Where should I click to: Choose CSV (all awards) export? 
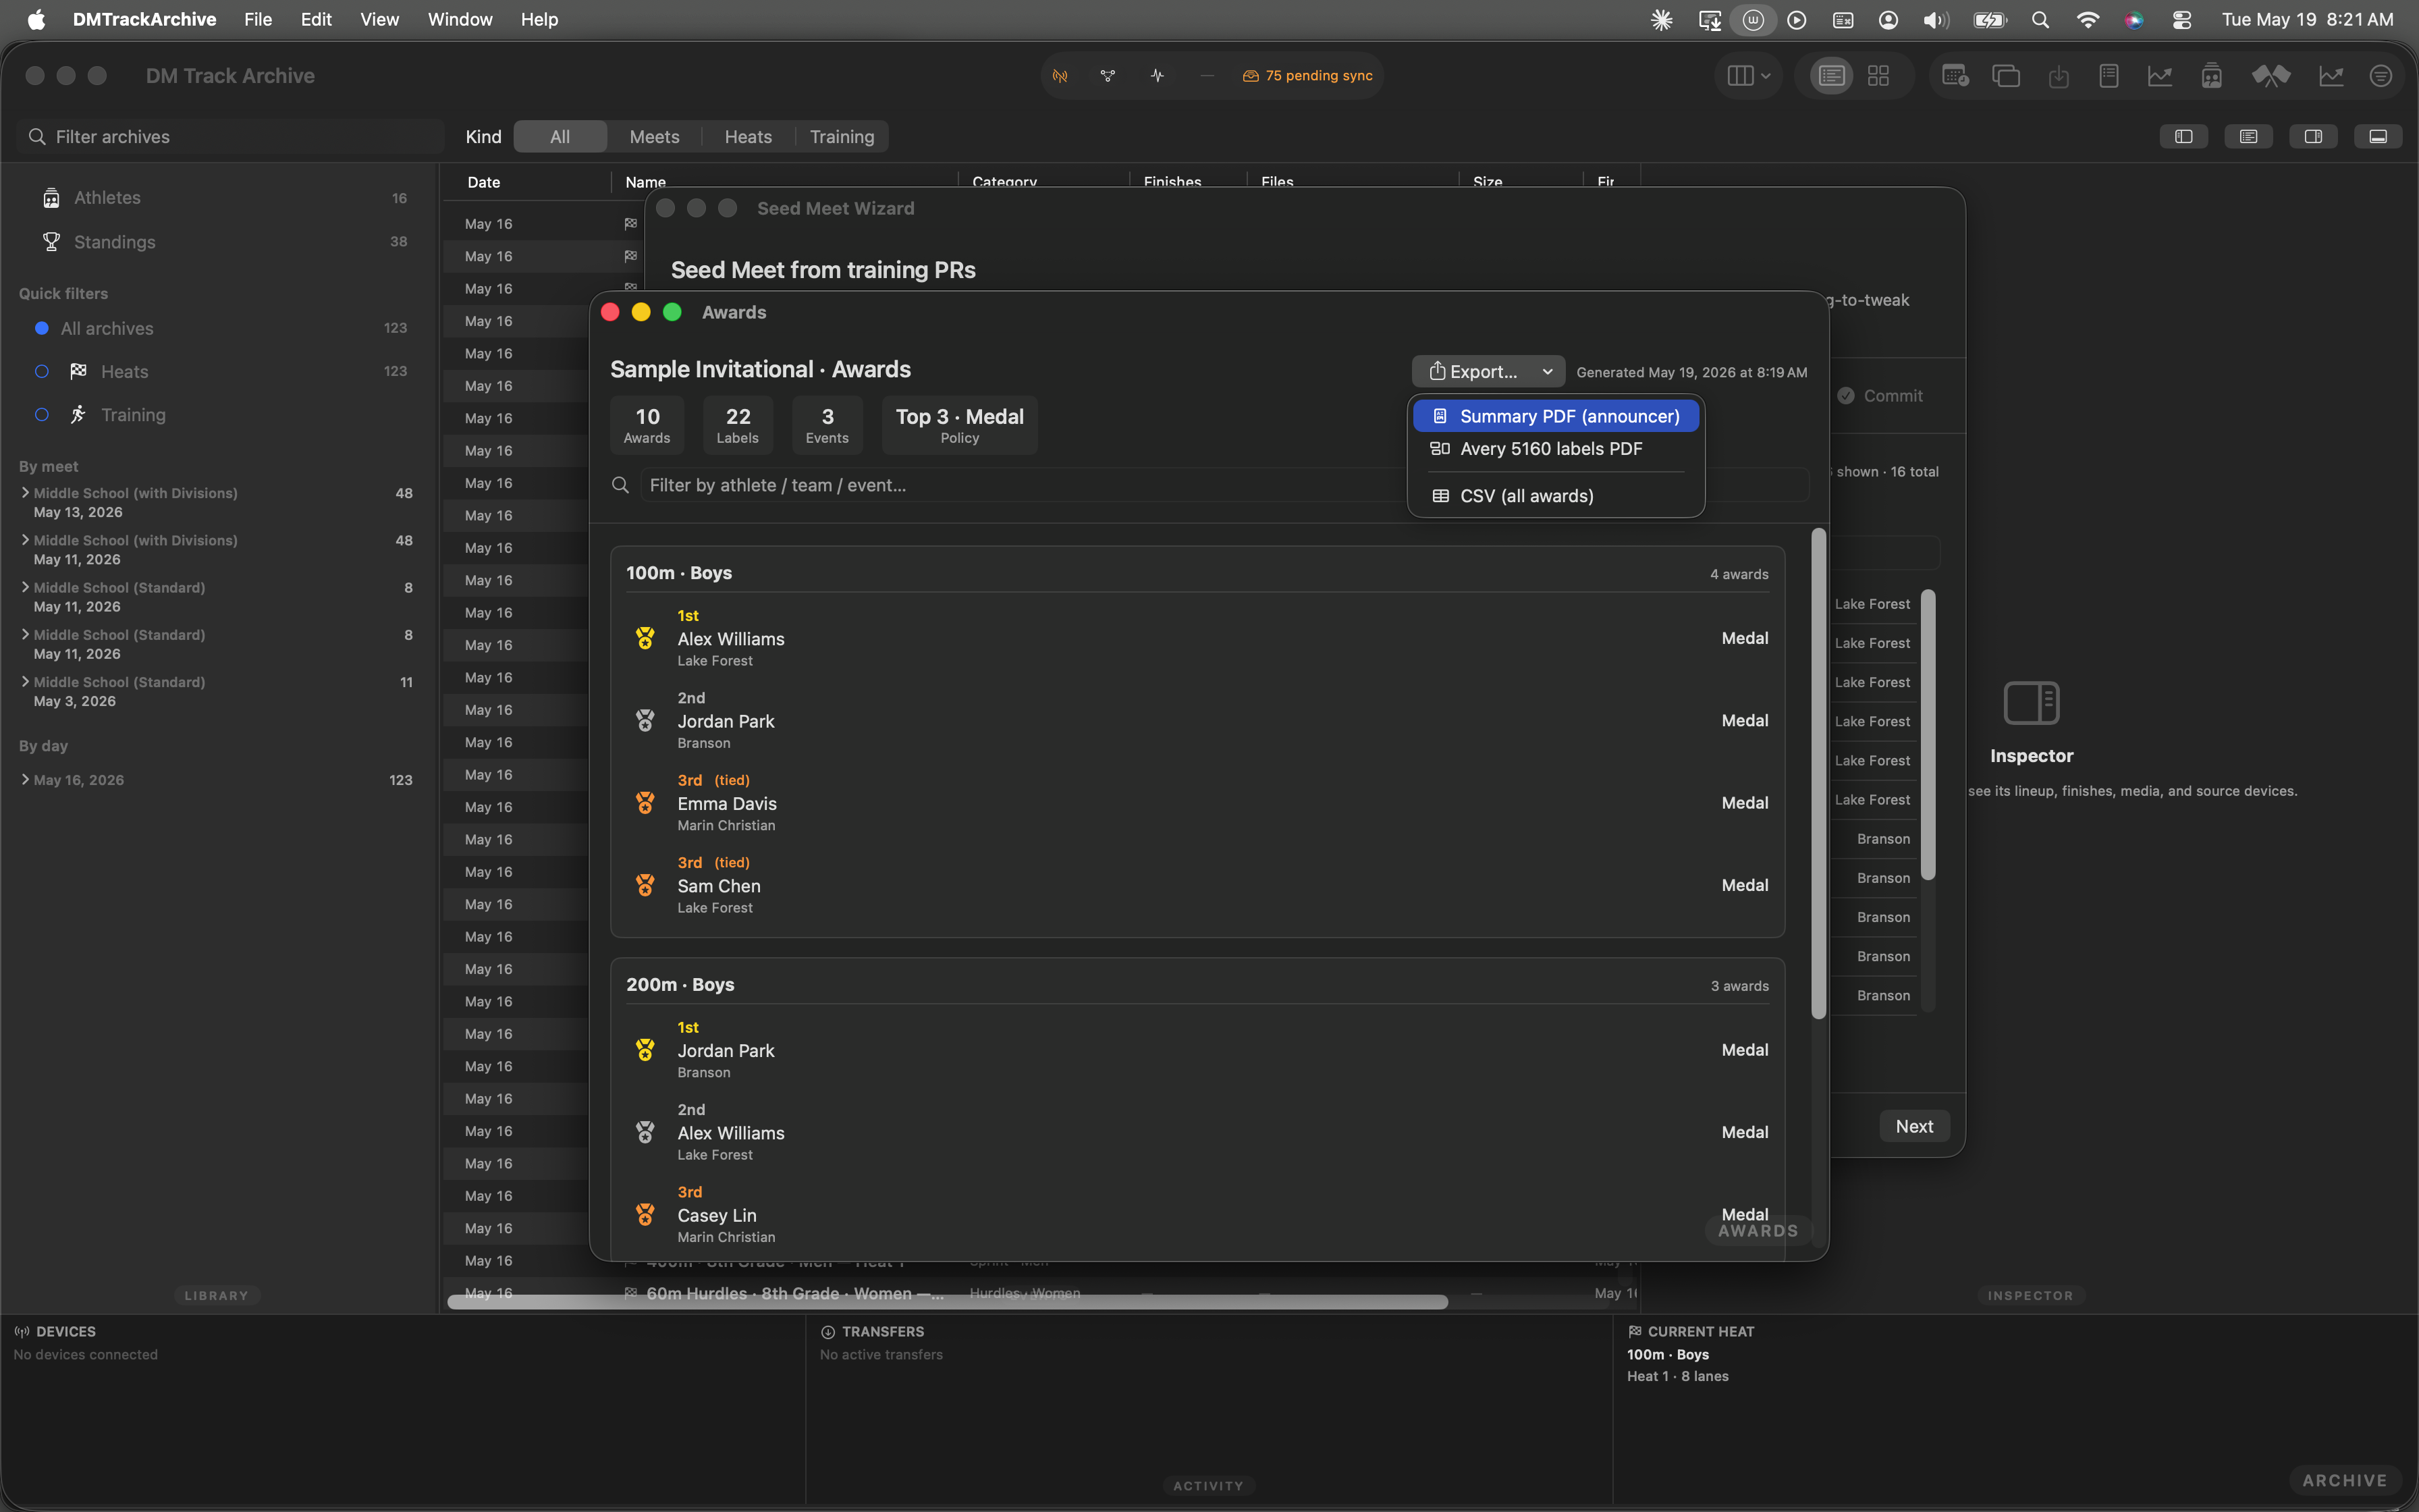coord(1555,496)
